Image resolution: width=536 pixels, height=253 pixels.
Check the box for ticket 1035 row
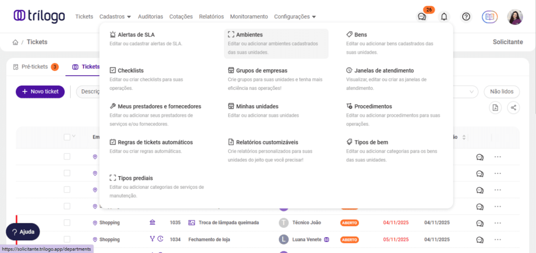66,223
